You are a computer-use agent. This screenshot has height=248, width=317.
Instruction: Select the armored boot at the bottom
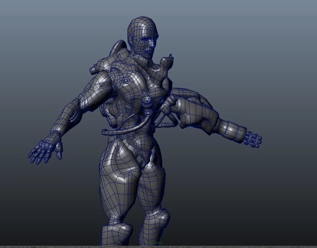116,235
